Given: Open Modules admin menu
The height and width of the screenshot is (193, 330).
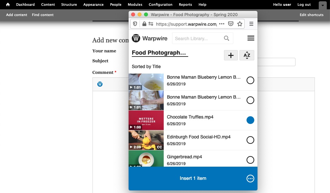Looking at the screenshot, I should coord(135,4).
